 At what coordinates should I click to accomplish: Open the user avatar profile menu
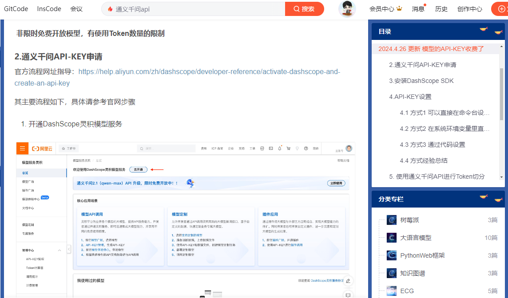coord(347,9)
